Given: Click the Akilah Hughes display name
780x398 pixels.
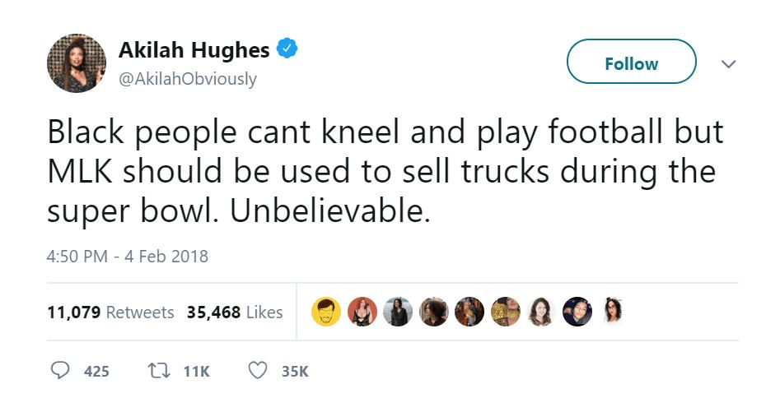Looking at the screenshot, I should coord(194,49).
